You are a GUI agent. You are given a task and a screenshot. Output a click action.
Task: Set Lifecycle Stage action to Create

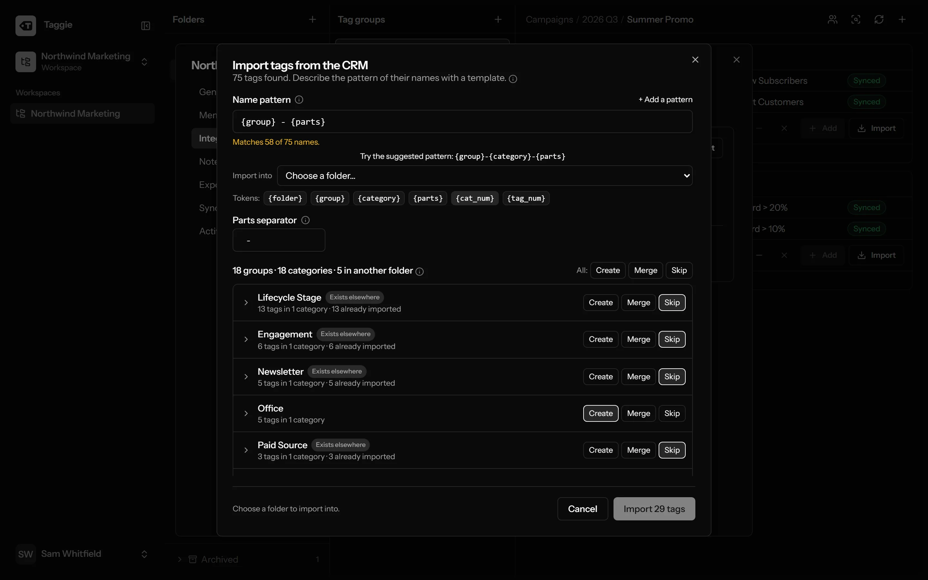(601, 303)
